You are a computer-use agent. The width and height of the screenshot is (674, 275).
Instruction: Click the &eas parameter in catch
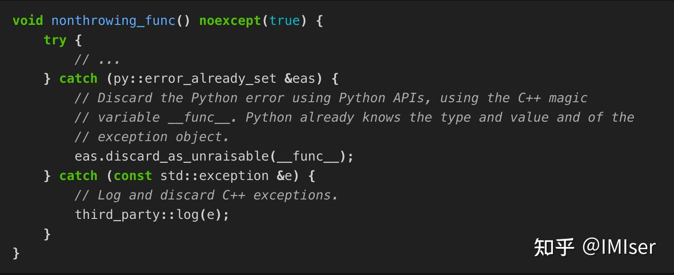300,79
